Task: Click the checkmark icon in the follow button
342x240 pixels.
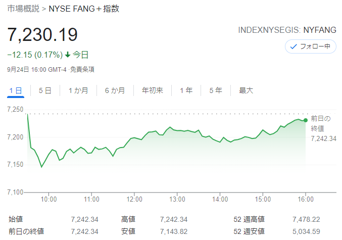Action: tap(294, 46)
